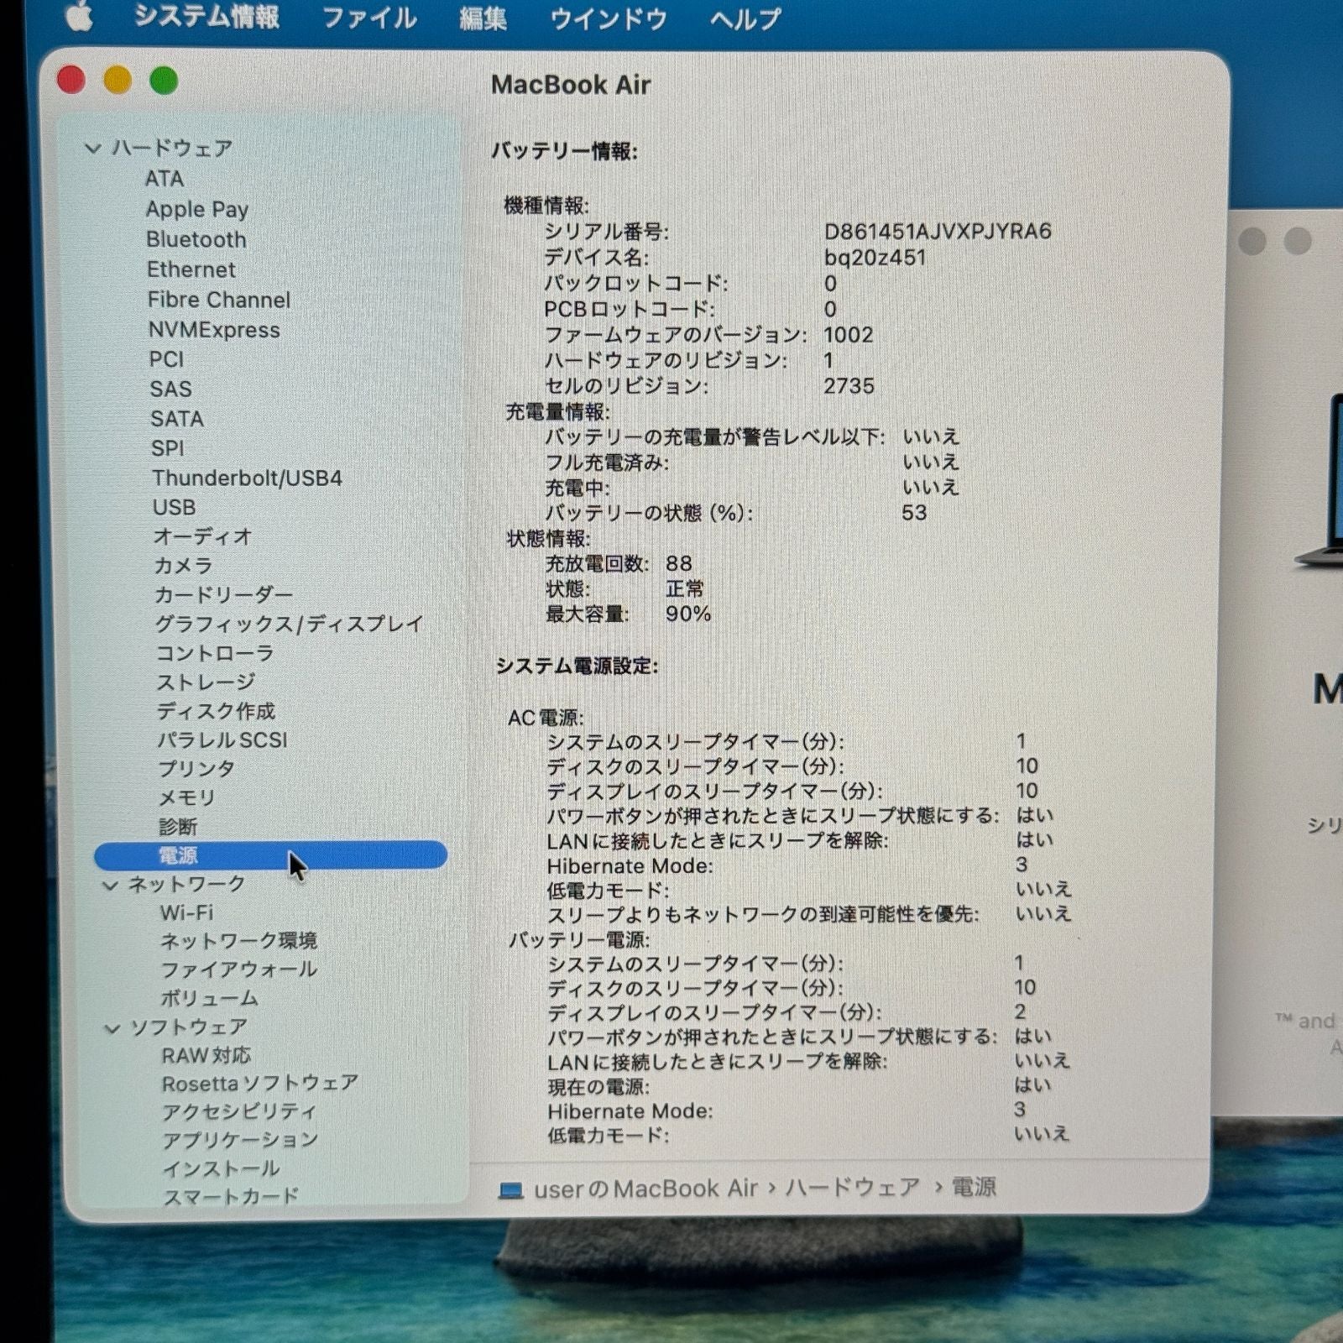Select RAW対応 under ソフトウェア
The image size is (1343, 1343).
[x=206, y=1056]
